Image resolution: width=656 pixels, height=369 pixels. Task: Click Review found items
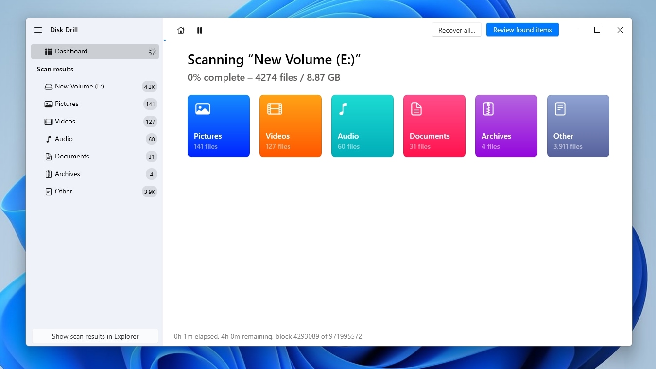tap(522, 30)
